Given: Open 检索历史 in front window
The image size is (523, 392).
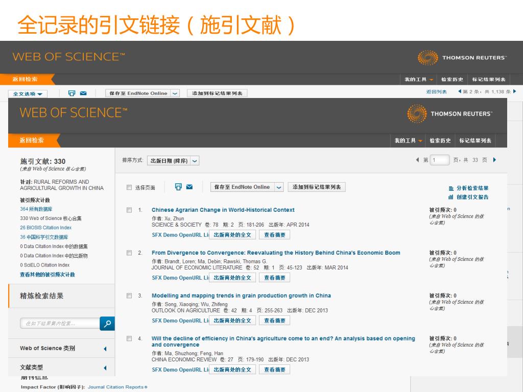Looking at the screenshot, I should tap(440, 141).
